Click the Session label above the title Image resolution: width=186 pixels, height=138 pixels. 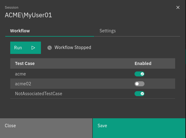click(x=11, y=7)
